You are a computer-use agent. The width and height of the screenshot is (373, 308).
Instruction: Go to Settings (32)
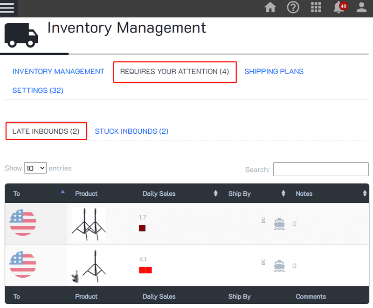38,90
